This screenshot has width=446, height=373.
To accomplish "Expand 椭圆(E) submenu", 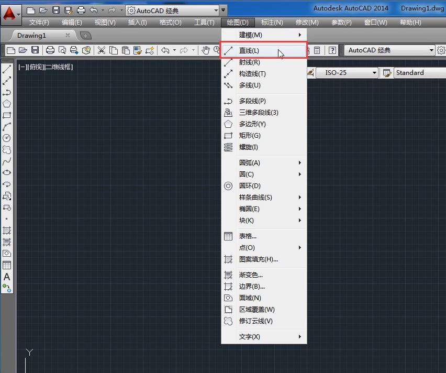I will click(264, 209).
